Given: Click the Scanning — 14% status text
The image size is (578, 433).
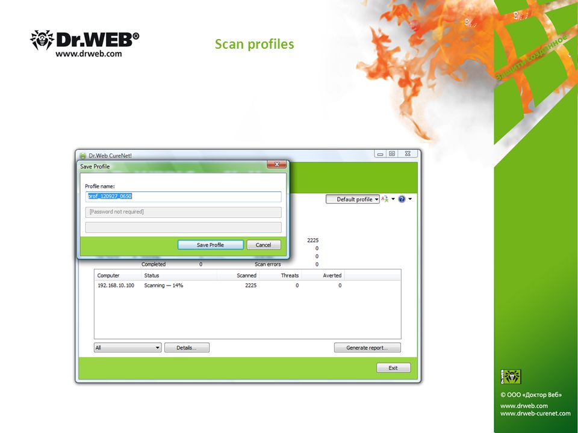Looking at the screenshot, I should pyautogui.click(x=164, y=285).
